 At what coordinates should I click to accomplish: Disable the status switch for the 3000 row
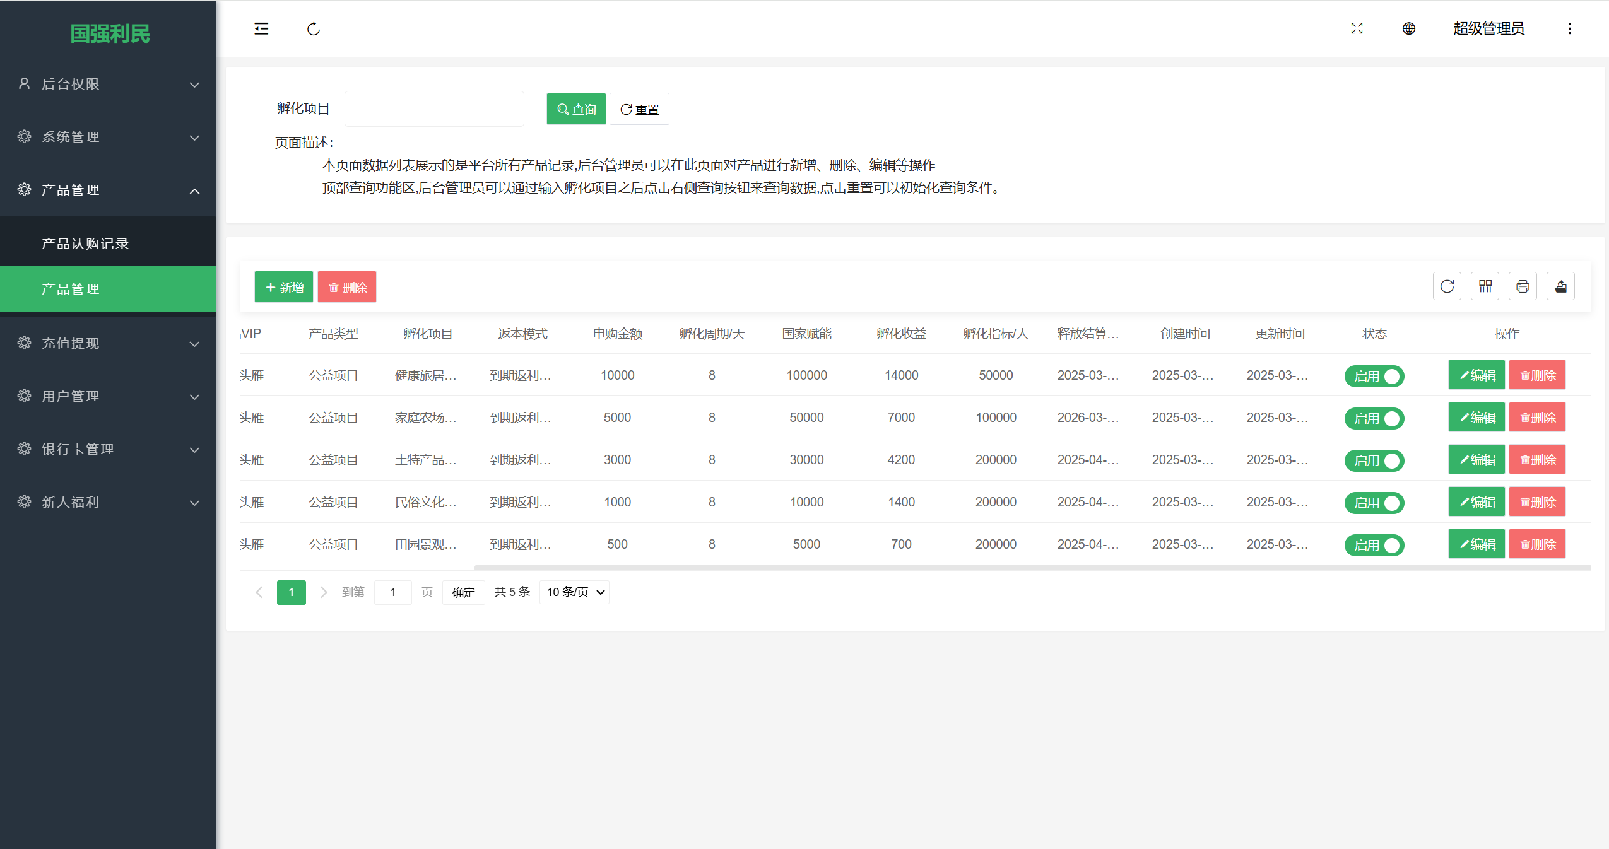[x=1374, y=461]
